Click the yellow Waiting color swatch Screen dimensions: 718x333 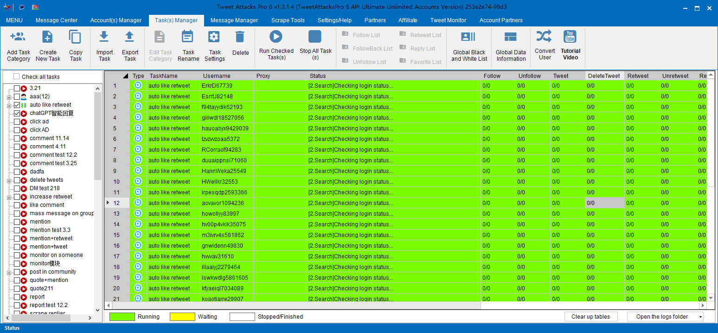(x=182, y=317)
